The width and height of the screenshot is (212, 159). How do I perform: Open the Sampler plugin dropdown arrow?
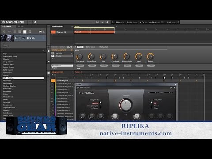tap(72, 53)
